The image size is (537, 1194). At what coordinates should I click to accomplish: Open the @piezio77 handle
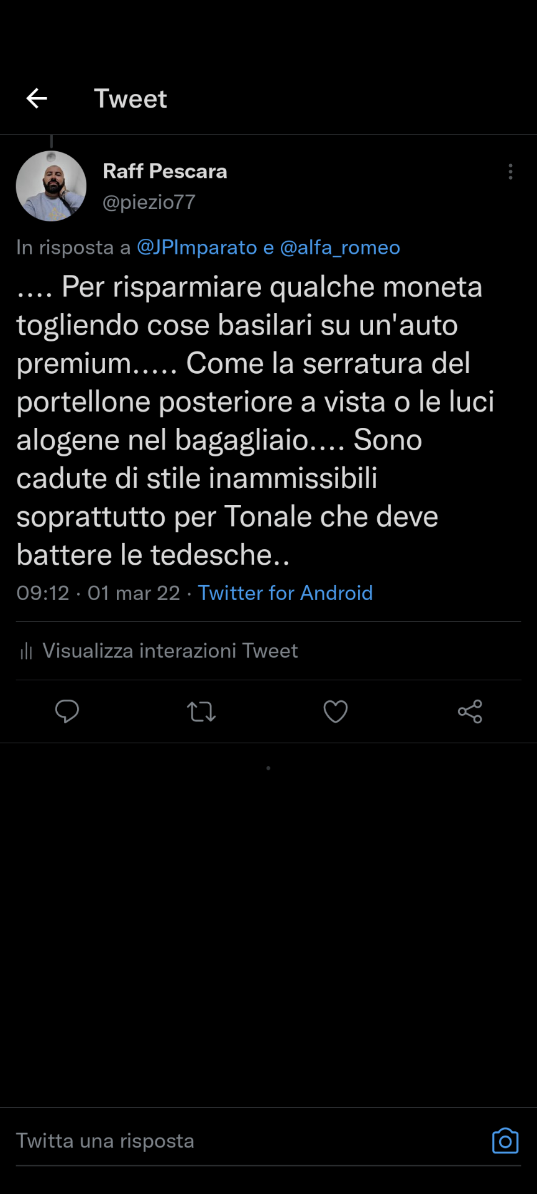[149, 202]
